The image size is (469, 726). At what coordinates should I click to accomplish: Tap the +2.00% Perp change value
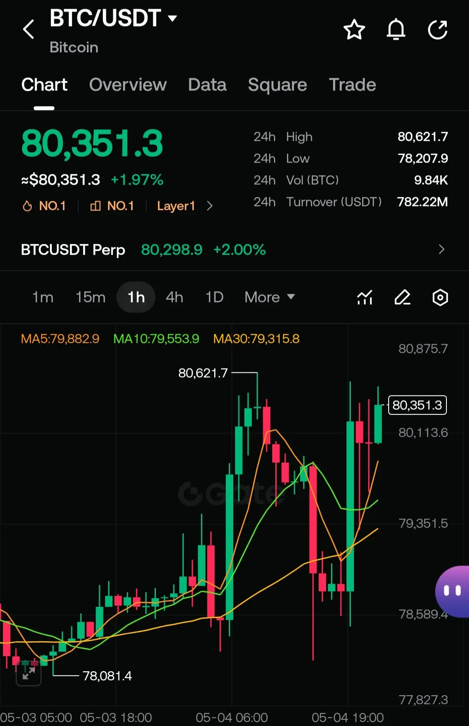[239, 250]
